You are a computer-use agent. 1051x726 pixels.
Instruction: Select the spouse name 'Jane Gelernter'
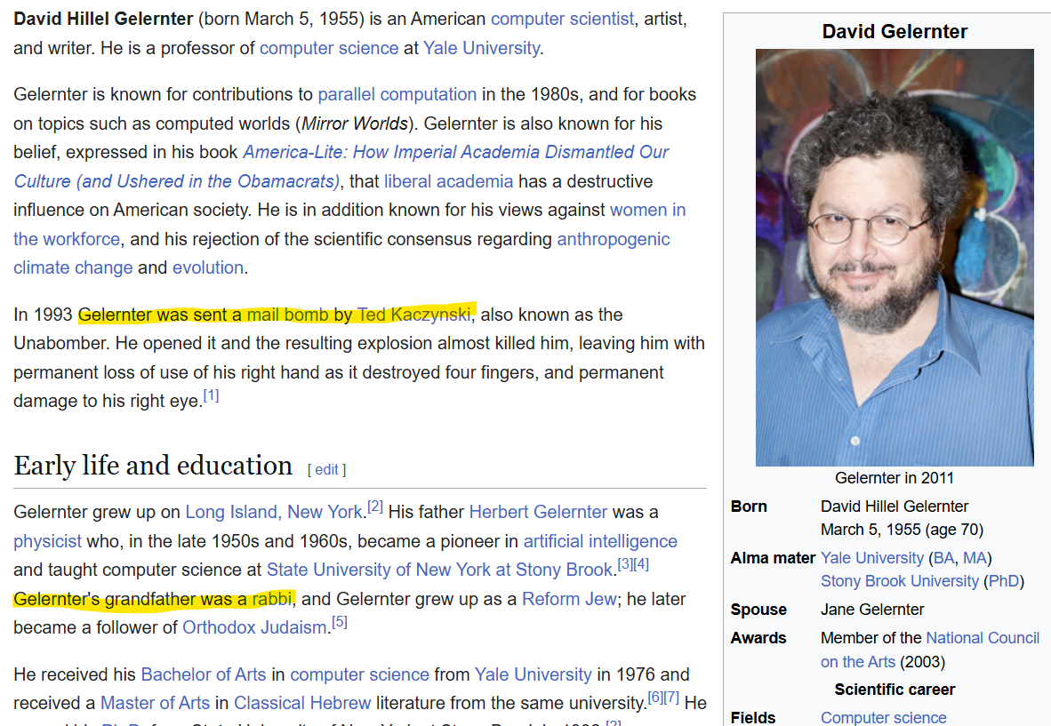tap(872, 610)
